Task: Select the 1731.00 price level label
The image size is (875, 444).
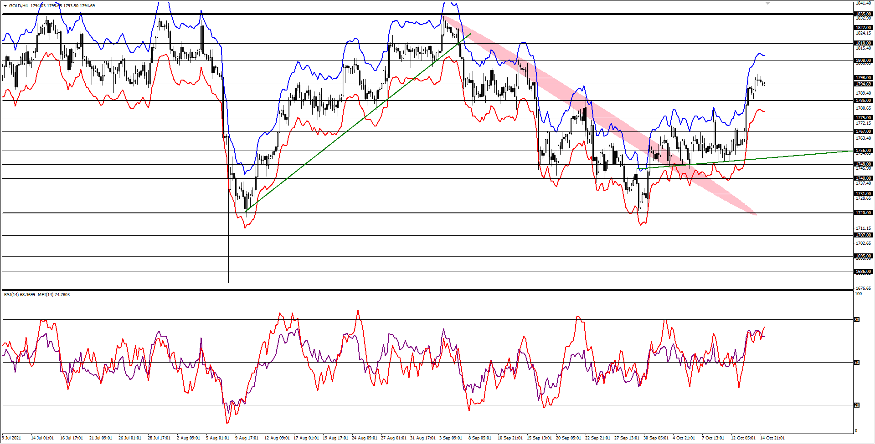Action: coord(863,194)
